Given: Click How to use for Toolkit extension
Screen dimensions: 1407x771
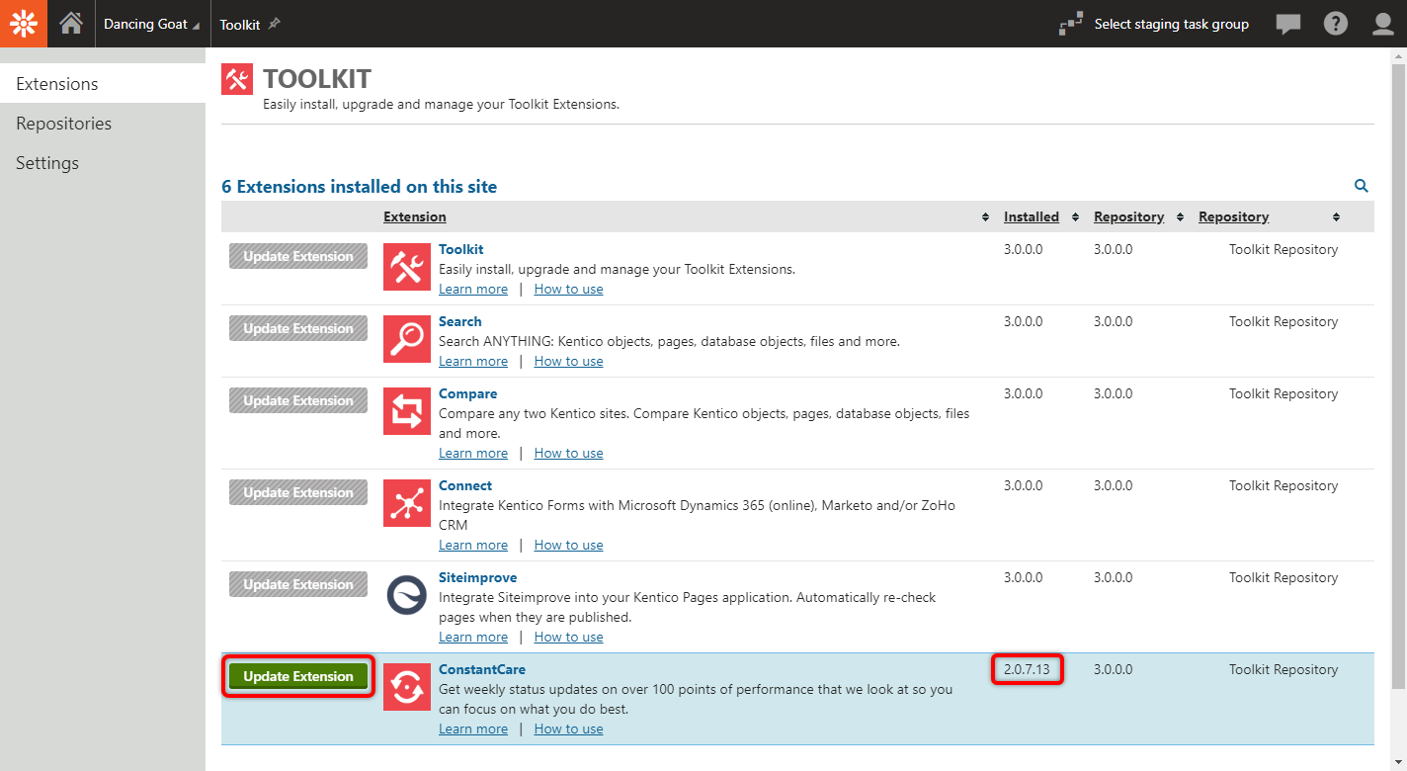Looking at the screenshot, I should 569,290.
